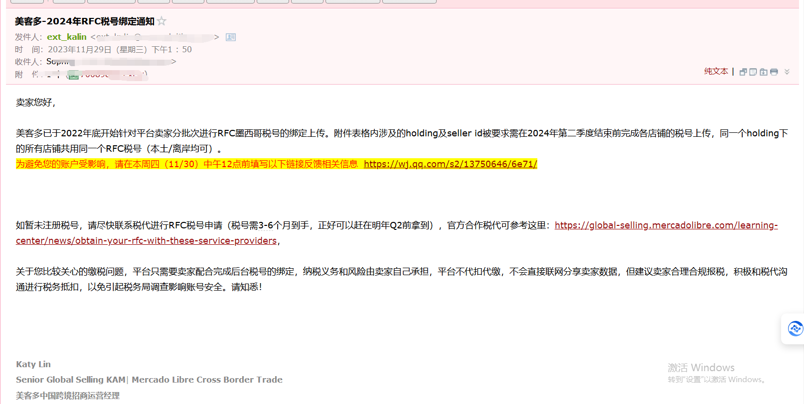Open email in new window icon
The image size is (804, 404).
click(743, 72)
